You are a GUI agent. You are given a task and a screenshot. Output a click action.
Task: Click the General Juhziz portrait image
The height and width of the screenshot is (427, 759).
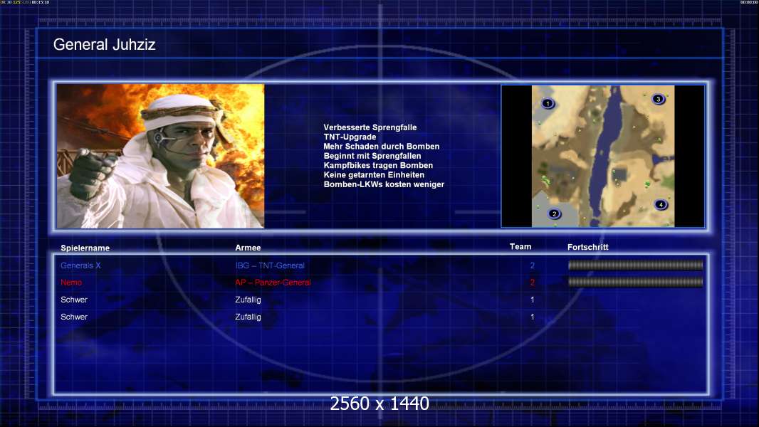click(x=161, y=156)
